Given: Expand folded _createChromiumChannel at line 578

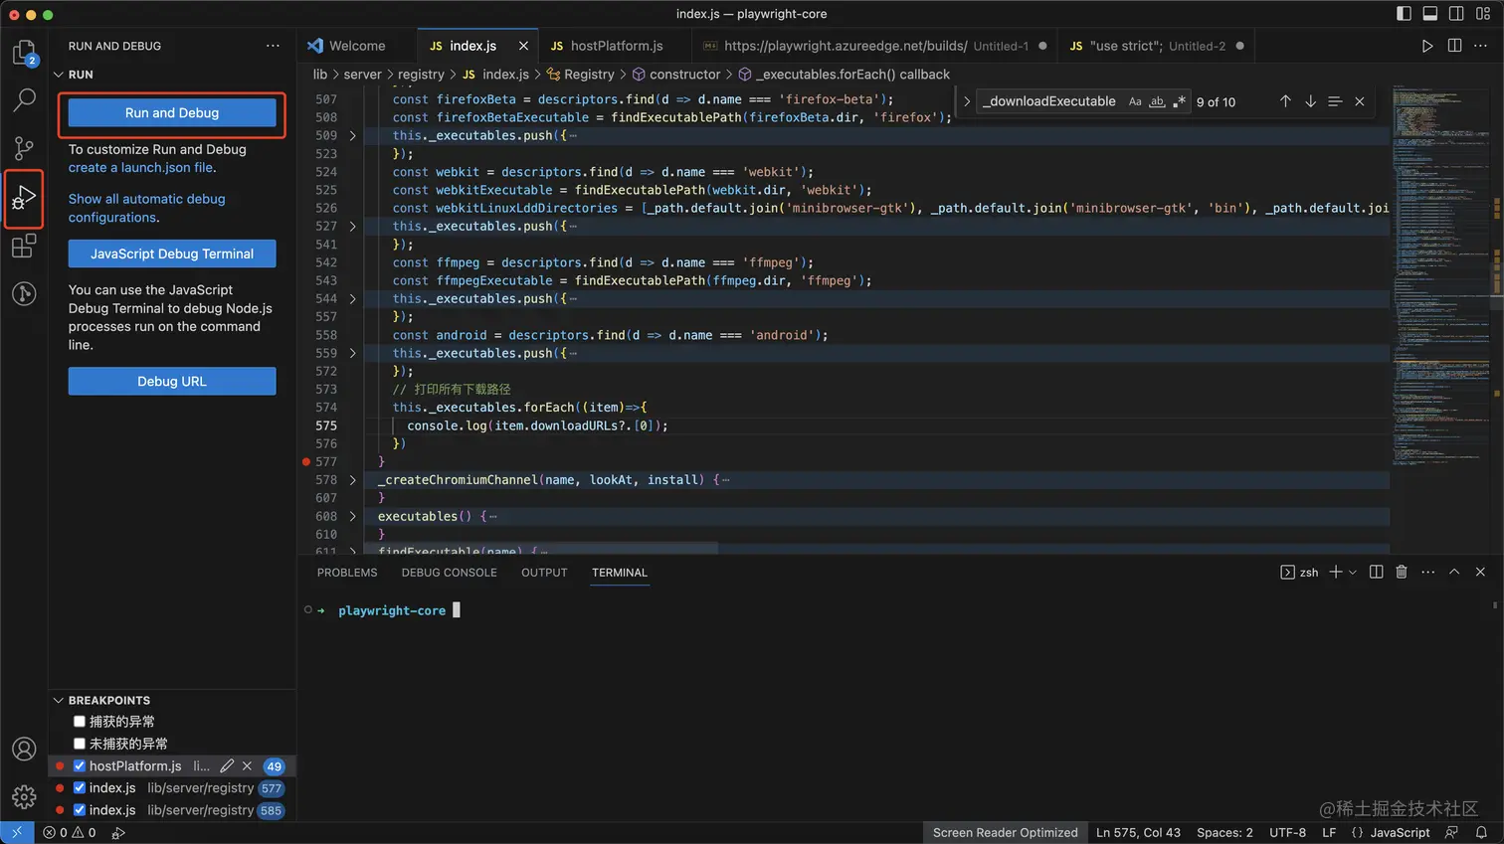Looking at the screenshot, I should click(x=352, y=479).
